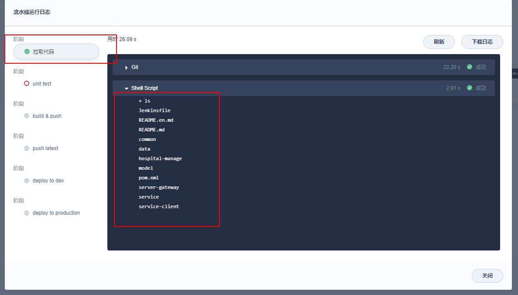Click the gray status icon beside build & push
The width and height of the screenshot is (518, 295).
point(27,116)
